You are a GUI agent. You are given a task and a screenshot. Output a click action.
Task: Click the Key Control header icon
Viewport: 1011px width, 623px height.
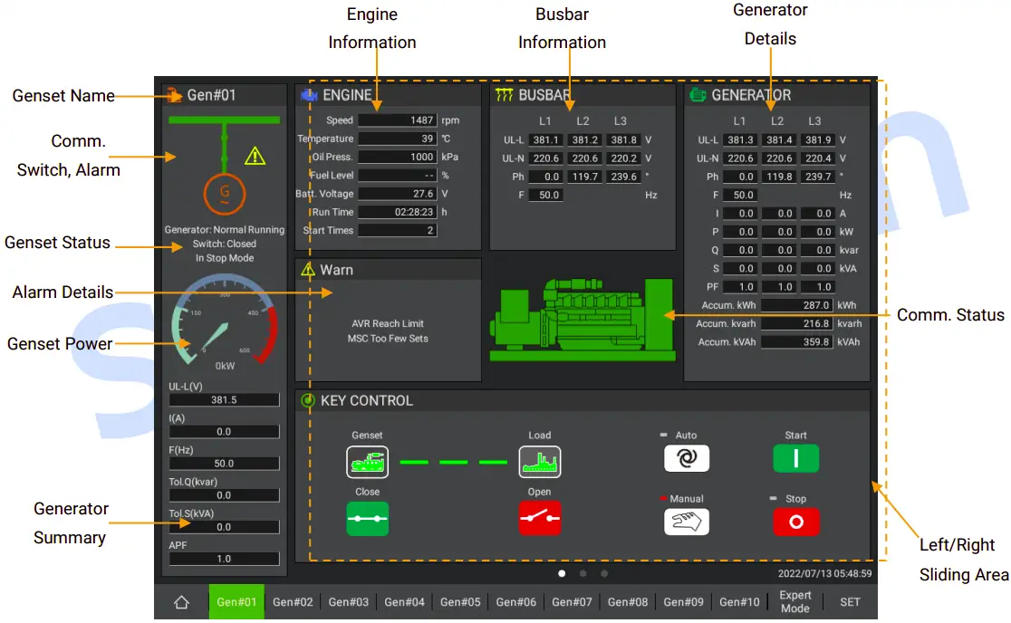[309, 400]
